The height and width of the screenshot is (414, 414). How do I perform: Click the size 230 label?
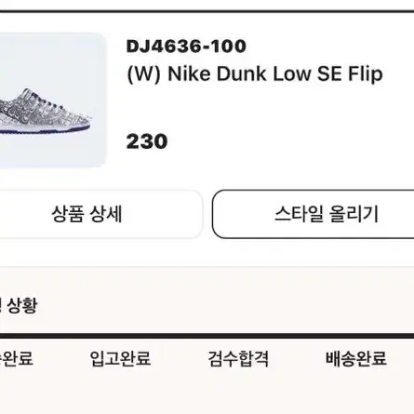click(x=147, y=141)
